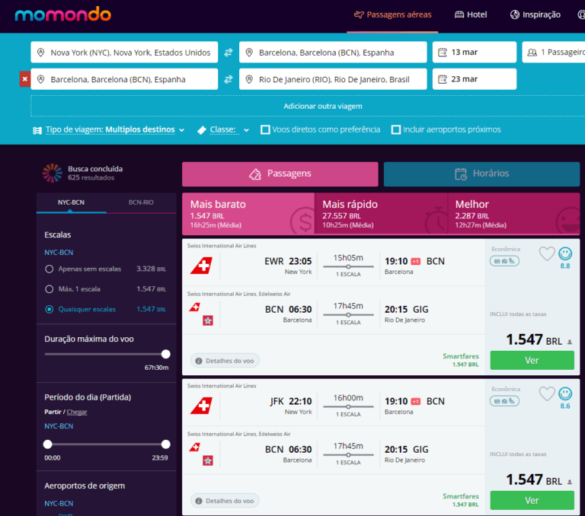
Task: Swap Barcelona and Rio De Janeiro airports
Action: (229, 79)
